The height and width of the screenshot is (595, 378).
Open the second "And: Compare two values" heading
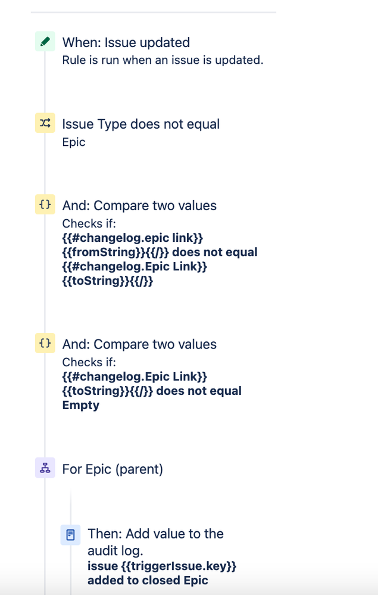(139, 344)
